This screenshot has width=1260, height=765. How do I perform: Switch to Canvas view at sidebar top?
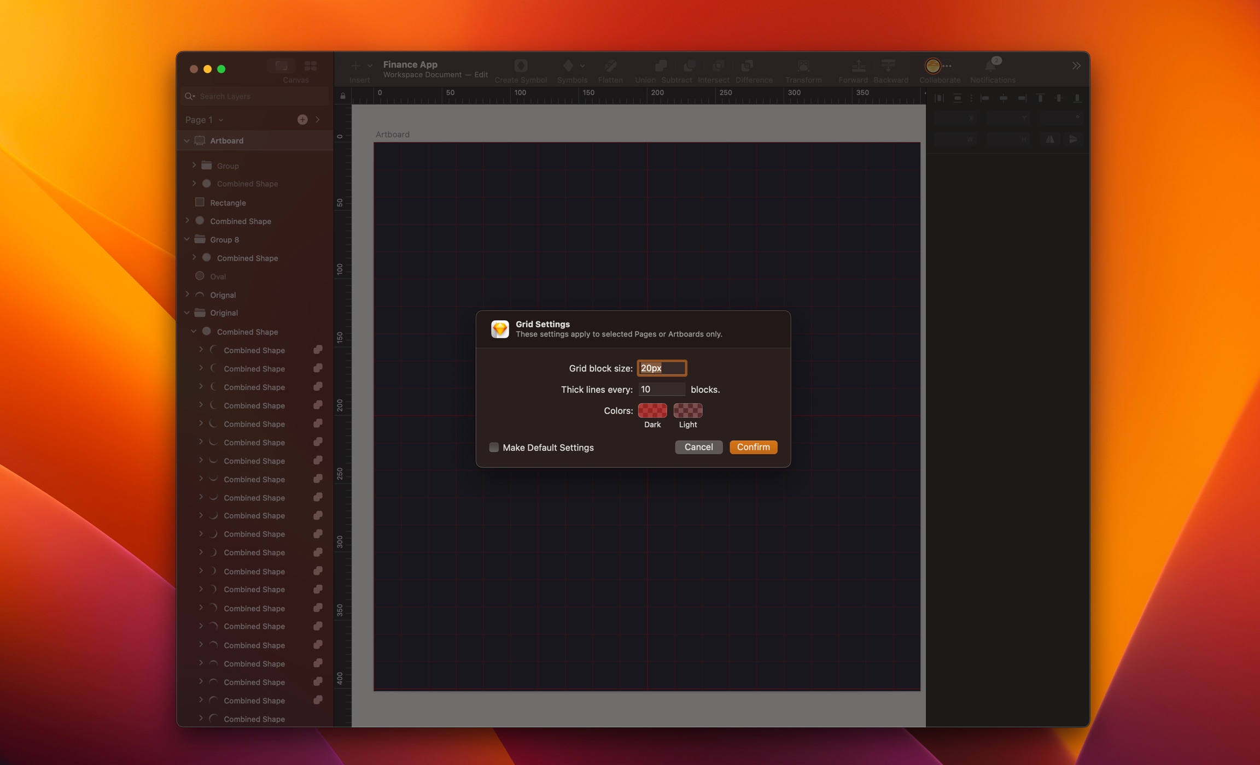282,65
